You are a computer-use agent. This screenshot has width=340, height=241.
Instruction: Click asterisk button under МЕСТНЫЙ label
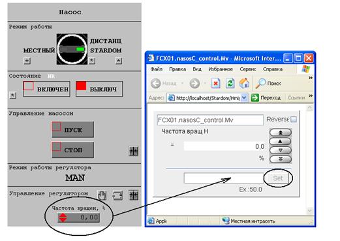[27, 61]
